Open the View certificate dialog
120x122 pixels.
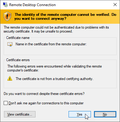[x=20, y=114]
